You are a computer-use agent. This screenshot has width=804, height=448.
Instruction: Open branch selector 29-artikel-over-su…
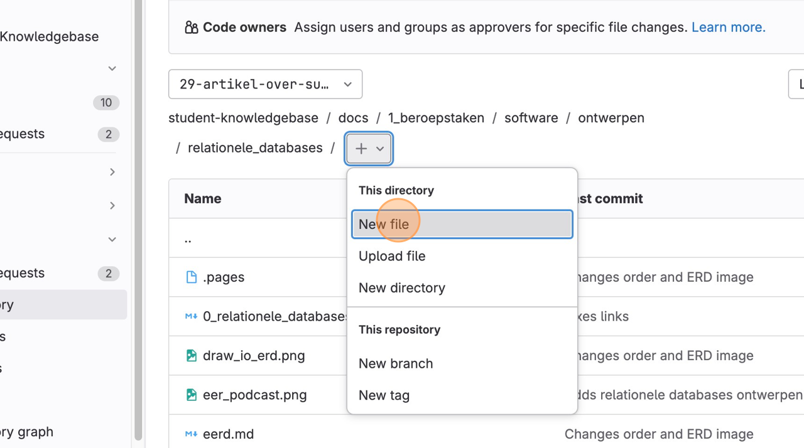pyautogui.click(x=265, y=84)
